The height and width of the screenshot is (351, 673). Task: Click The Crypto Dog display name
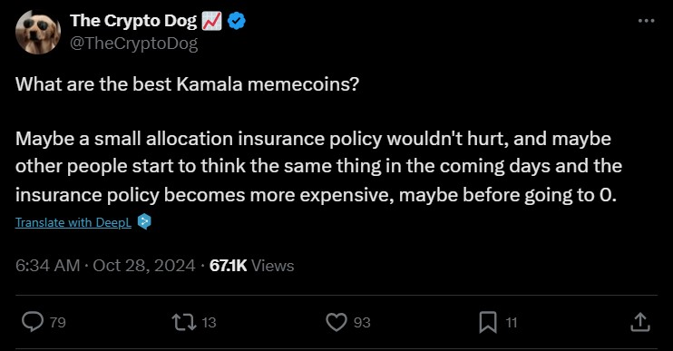point(133,21)
